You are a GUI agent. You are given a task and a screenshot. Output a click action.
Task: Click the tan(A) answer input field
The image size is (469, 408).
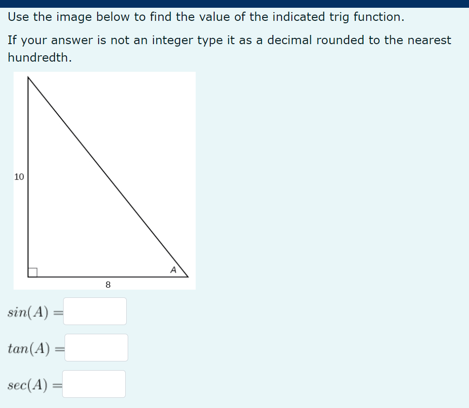[97, 347]
